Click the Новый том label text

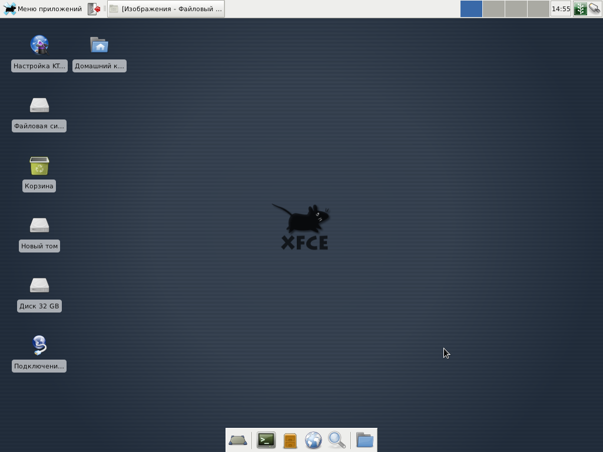(39, 246)
